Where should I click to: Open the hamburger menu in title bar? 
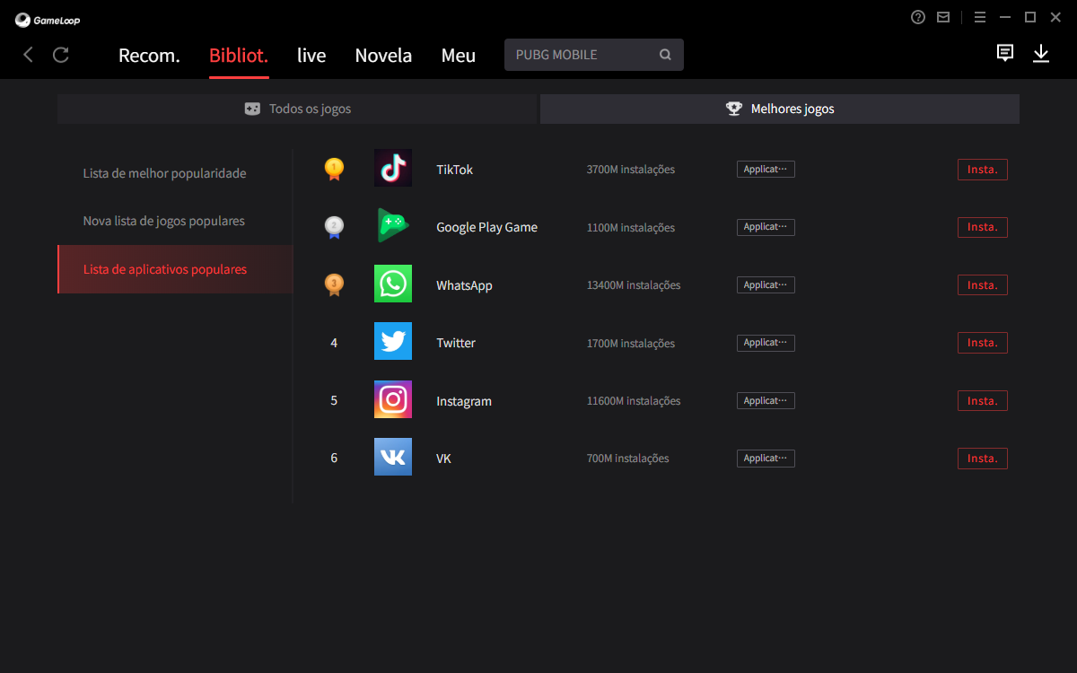point(980,17)
